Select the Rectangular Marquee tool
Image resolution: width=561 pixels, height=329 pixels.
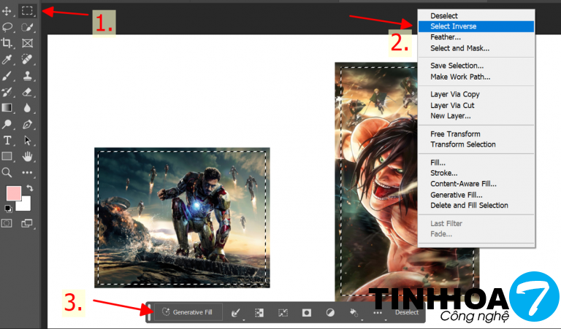28,12
